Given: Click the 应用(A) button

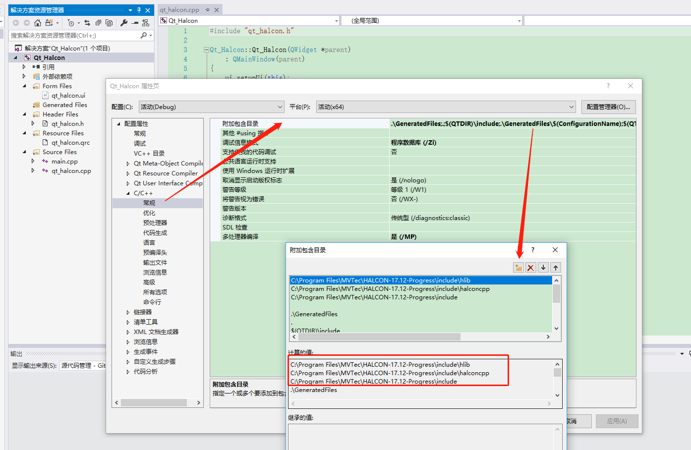Looking at the screenshot, I should 617,421.
